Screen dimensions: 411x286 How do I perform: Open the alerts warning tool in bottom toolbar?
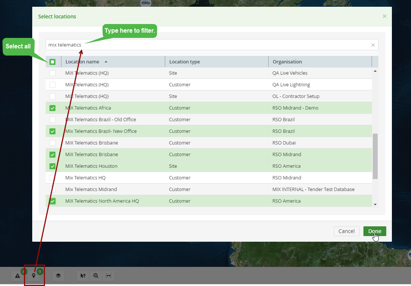18,275
